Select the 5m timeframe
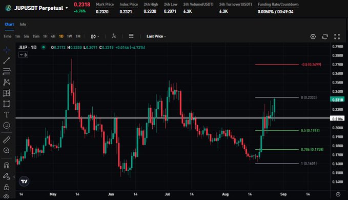This screenshot has height=200, width=348. (x=26, y=36)
